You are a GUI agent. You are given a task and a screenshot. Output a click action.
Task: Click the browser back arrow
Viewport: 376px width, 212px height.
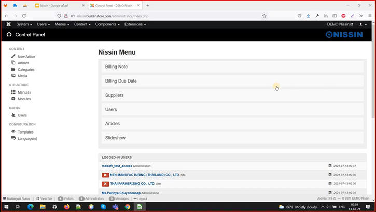pos(6,16)
